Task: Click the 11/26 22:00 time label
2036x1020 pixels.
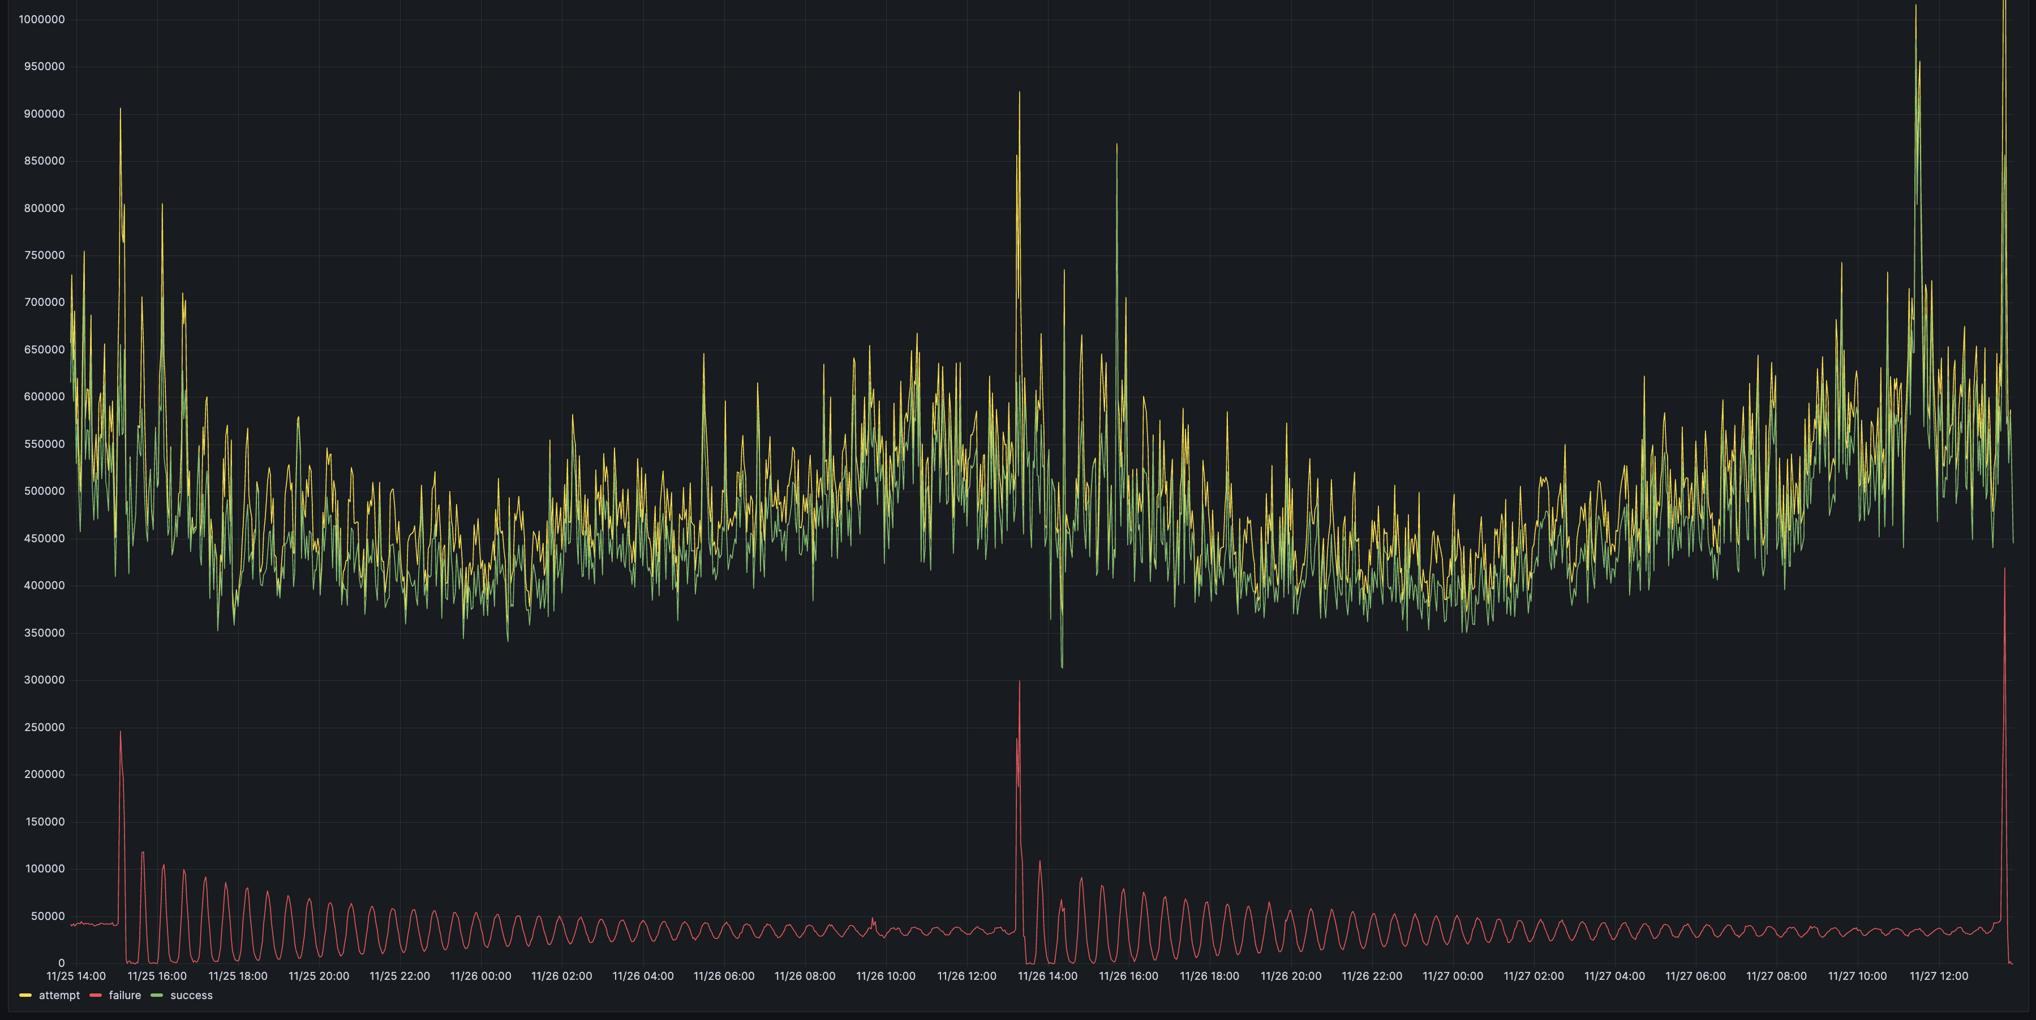Action: [x=1372, y=976]
